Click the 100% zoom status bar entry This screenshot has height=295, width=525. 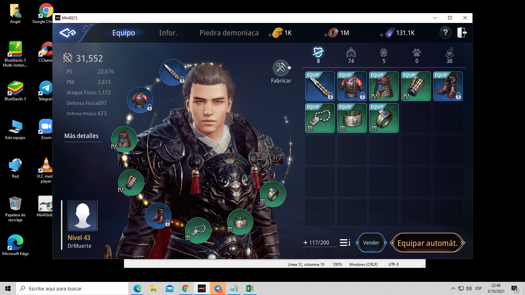coord(337,264)
